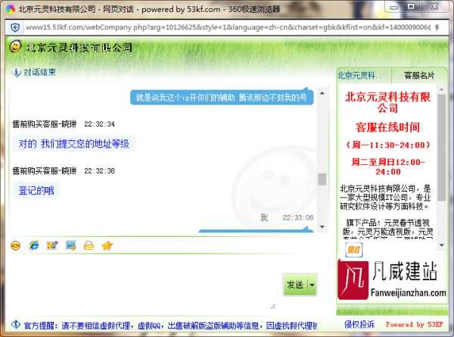Click the 凡威建站 advertisement banner
The height and width of the screenshot is (337, 454).
pyautogui.click(x=392, y=280)
